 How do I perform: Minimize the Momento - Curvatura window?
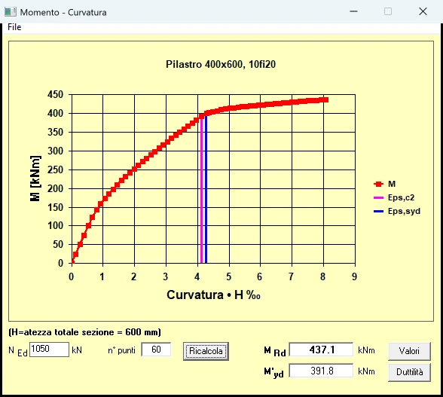click(x=353, y=11)
